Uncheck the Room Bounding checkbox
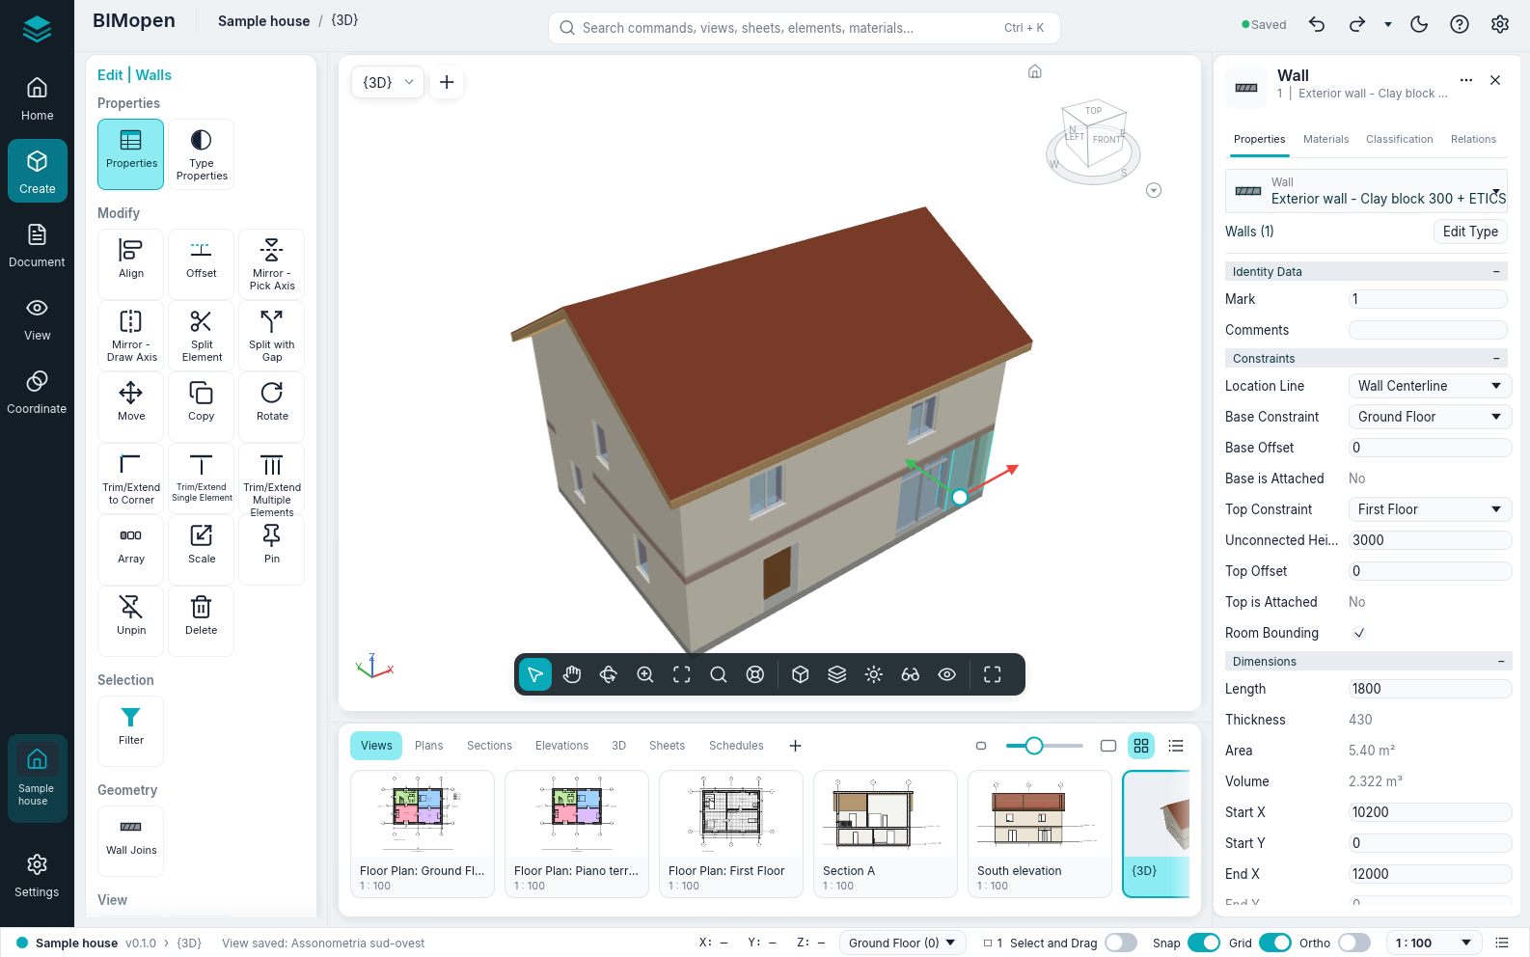Screen dimensions: 1530x957 (x=1359, y=633)
